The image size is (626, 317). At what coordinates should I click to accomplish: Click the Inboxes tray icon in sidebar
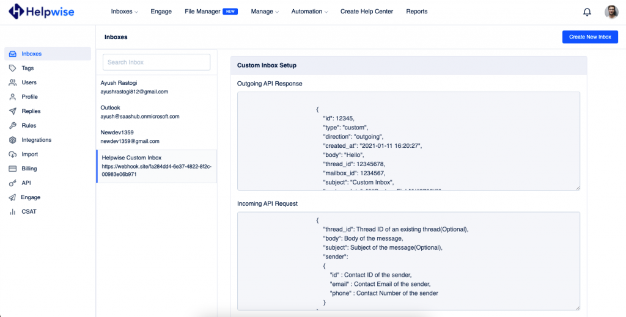tap(13, 54)
